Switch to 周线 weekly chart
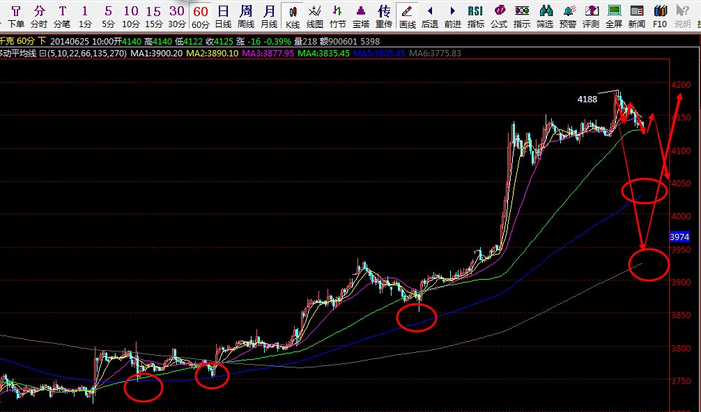Image resolution: width=701 pixels, height=412 pixels. coord(246,17)
